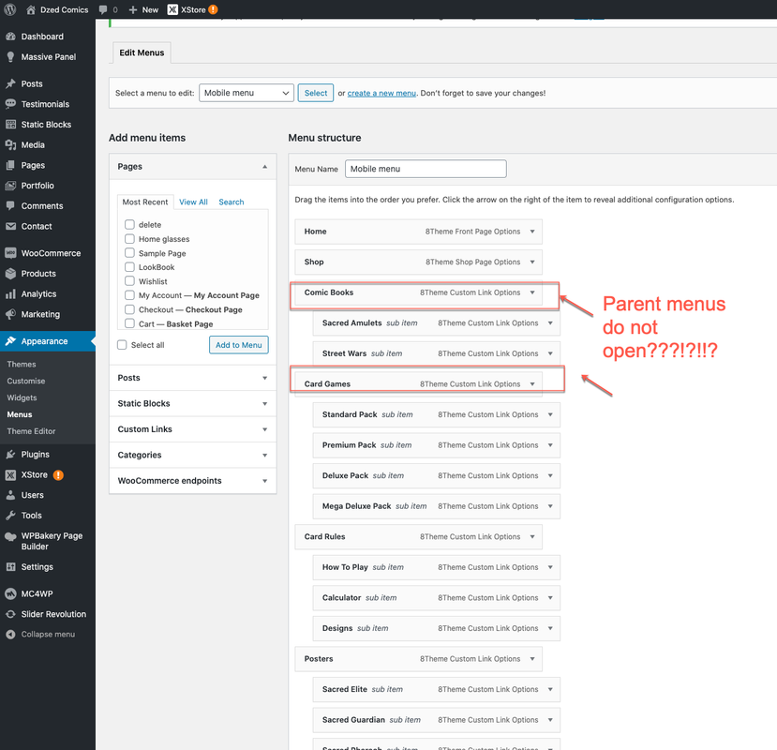Expand Sacred Amulets sub item arrow
Screen dimensions: 777x750
[x=550, y=322]
